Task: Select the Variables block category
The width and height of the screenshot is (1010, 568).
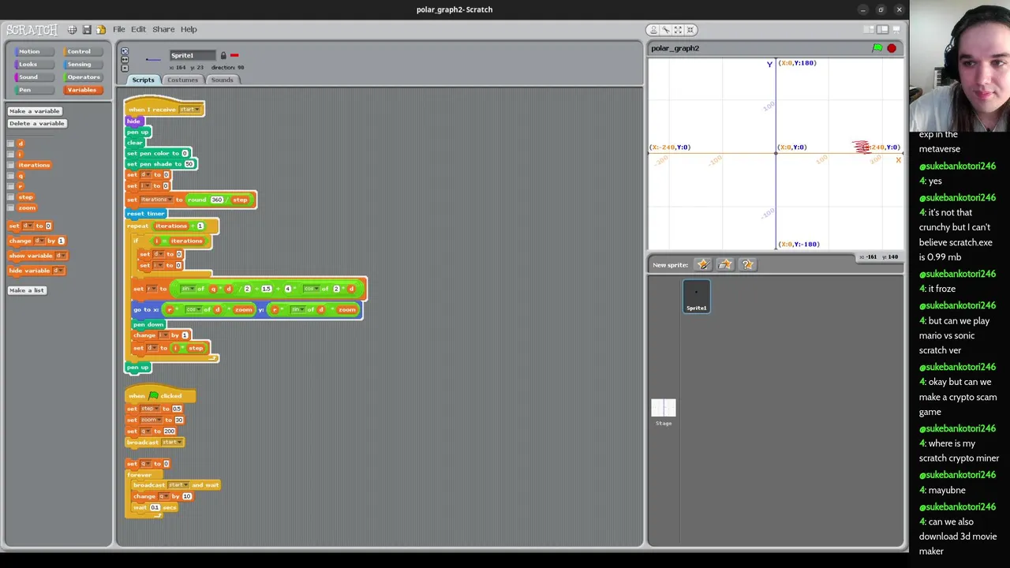Action: [82, 89]
